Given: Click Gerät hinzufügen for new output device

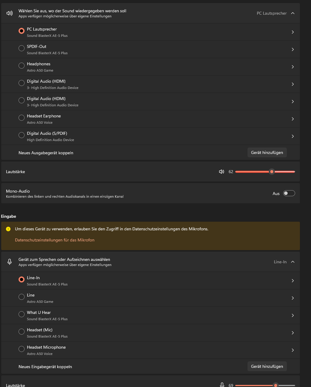Looking at the screenshot, I should (267, 152).
